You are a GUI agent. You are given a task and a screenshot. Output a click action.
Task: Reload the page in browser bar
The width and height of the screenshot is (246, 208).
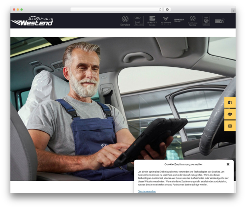[160, 9]
